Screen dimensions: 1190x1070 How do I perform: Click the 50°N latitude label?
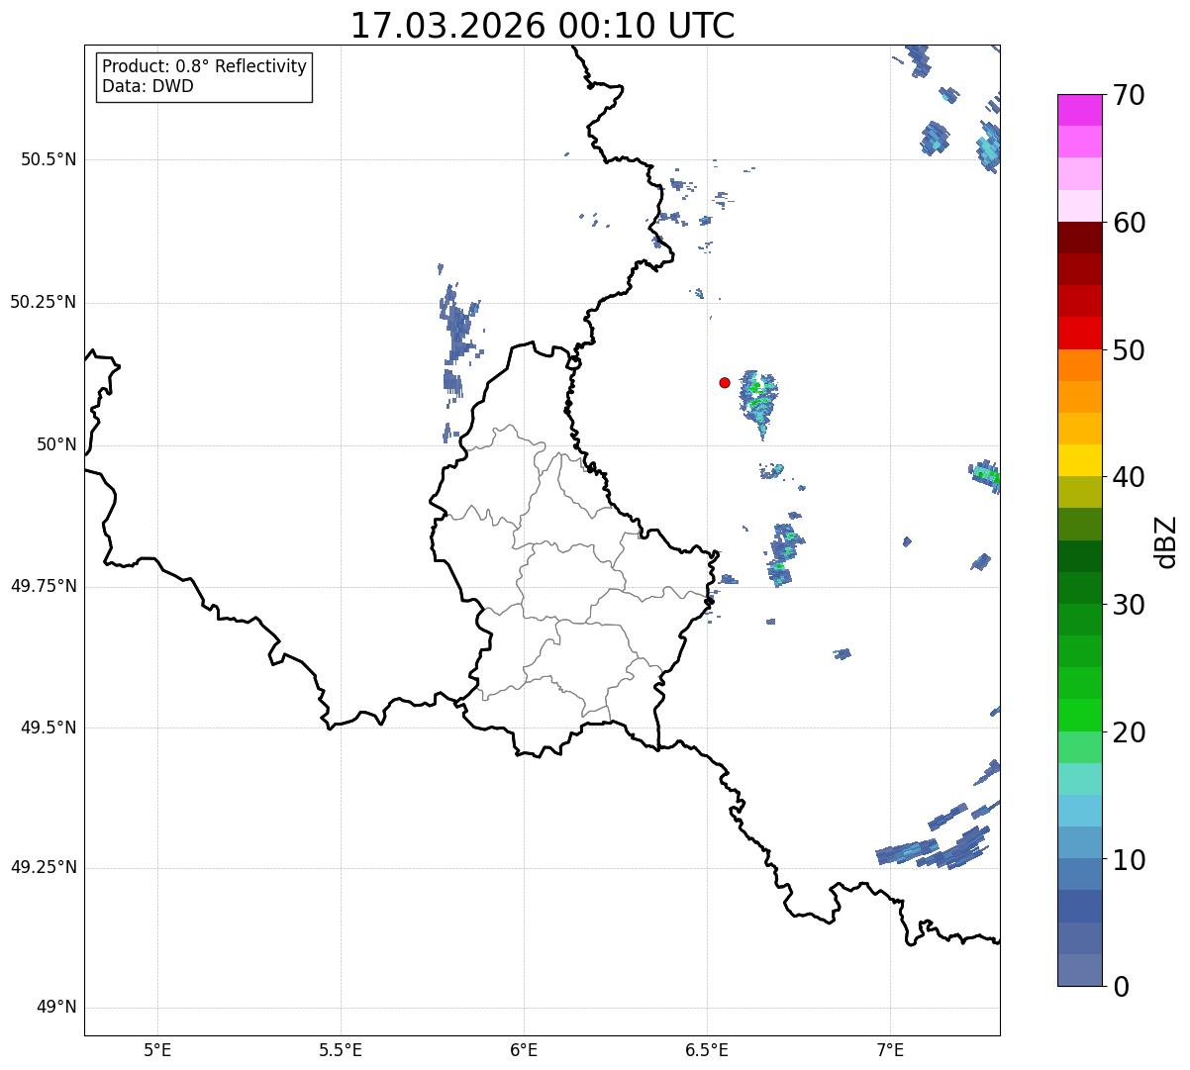click(x=56, y=444)
